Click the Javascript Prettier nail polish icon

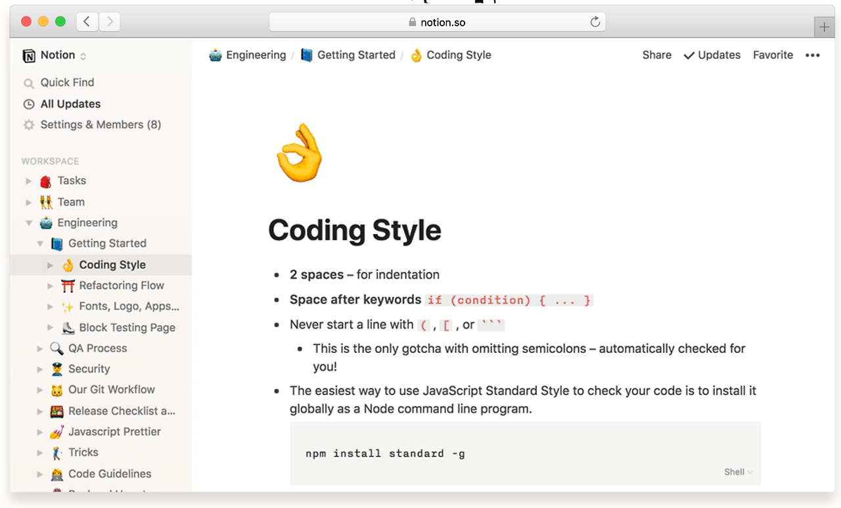(57, 432)
